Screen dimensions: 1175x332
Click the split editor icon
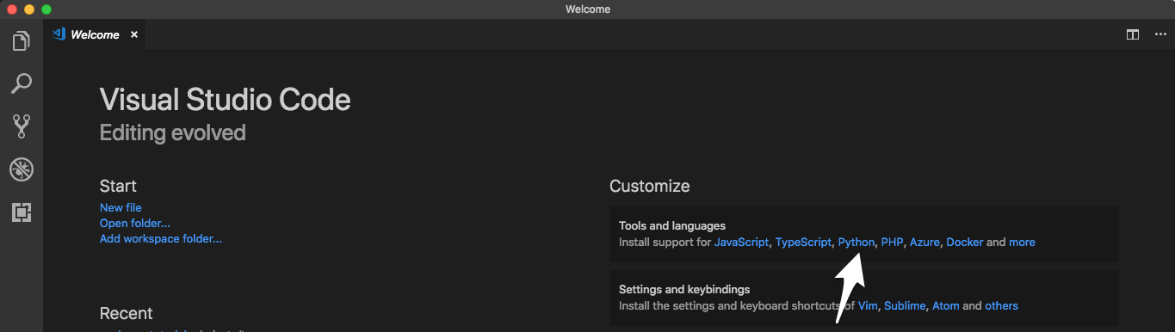pos(1133,34)
